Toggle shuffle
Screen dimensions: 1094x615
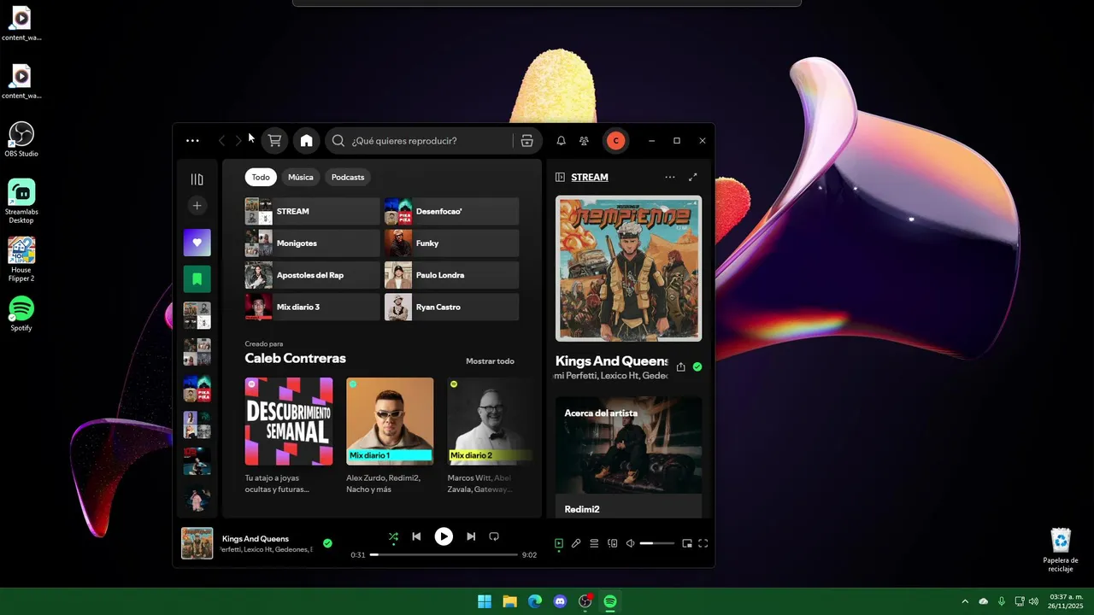393,536
